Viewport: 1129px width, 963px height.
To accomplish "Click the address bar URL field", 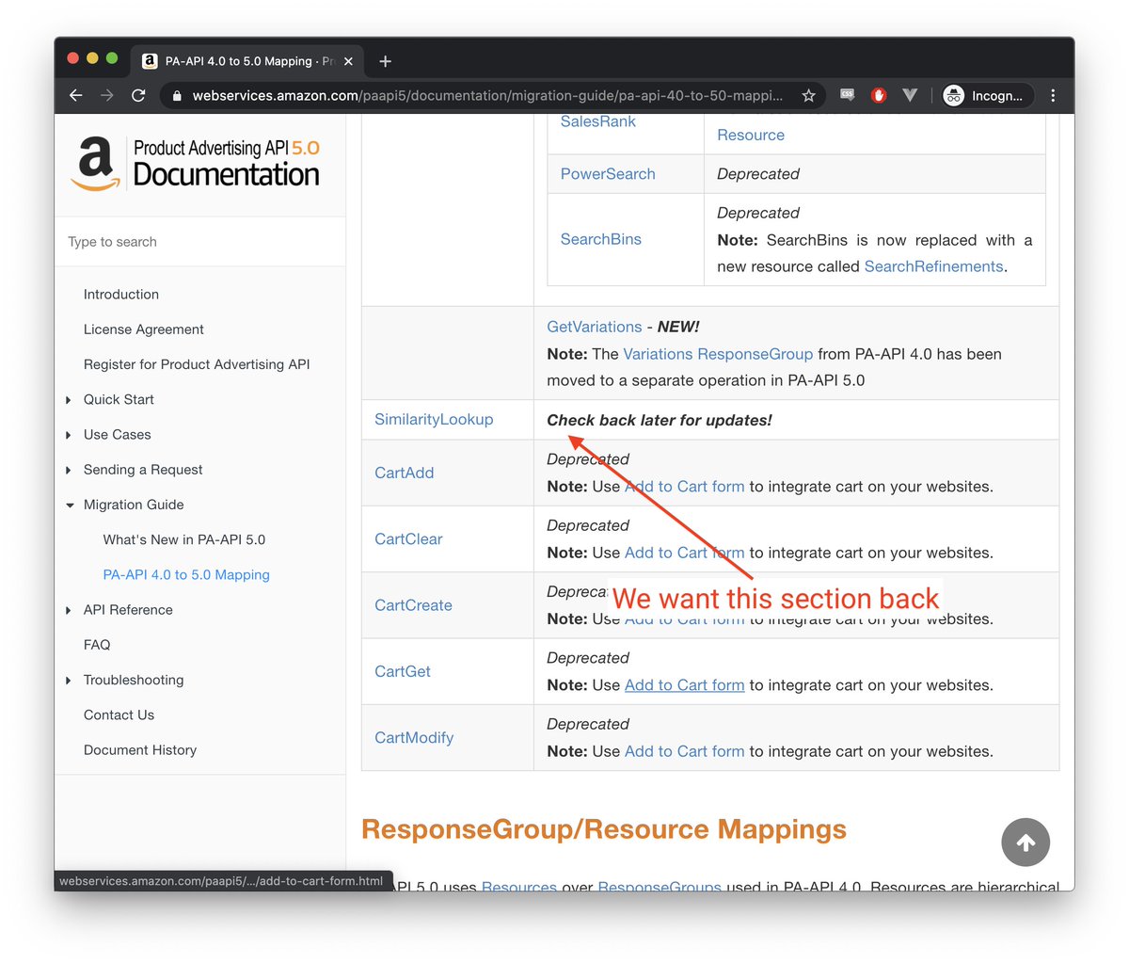I will [487, 95].
